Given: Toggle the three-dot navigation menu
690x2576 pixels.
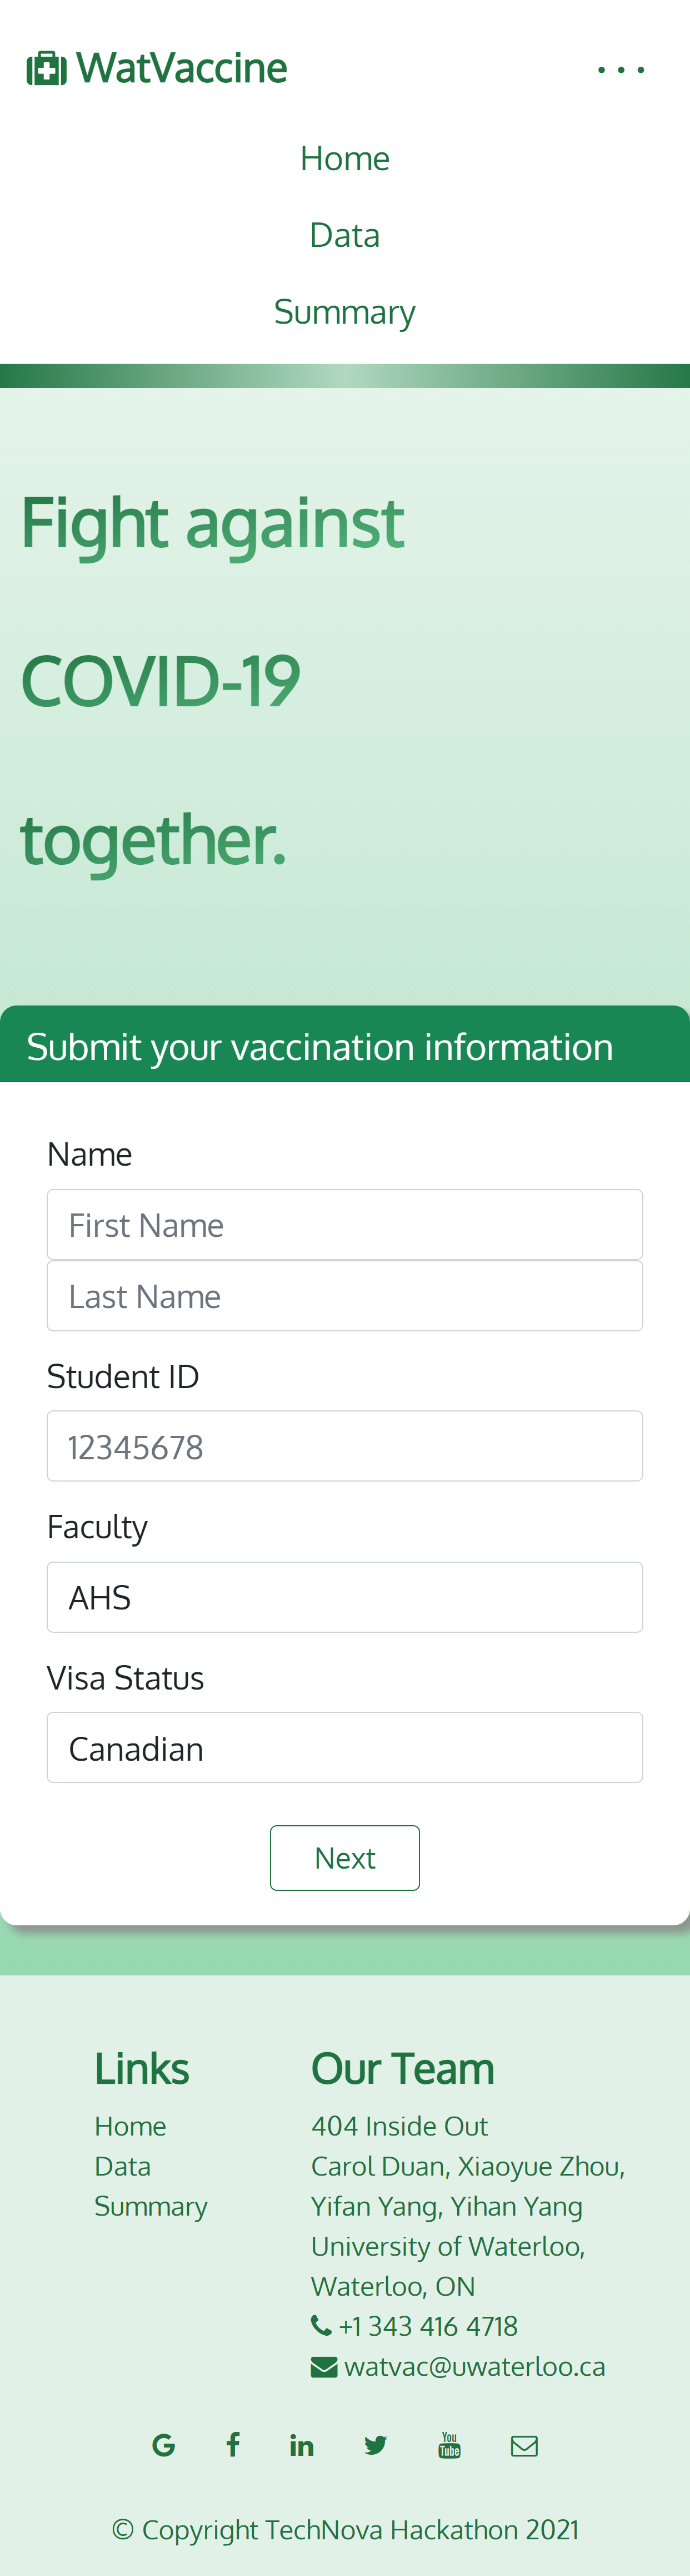Looking at the screenshot, I should (x=620, y=70).
